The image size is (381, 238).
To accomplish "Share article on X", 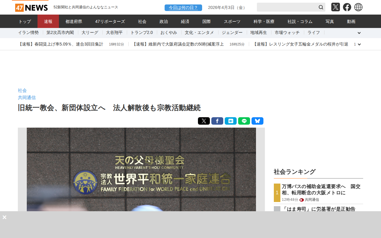I will [204, 121].
